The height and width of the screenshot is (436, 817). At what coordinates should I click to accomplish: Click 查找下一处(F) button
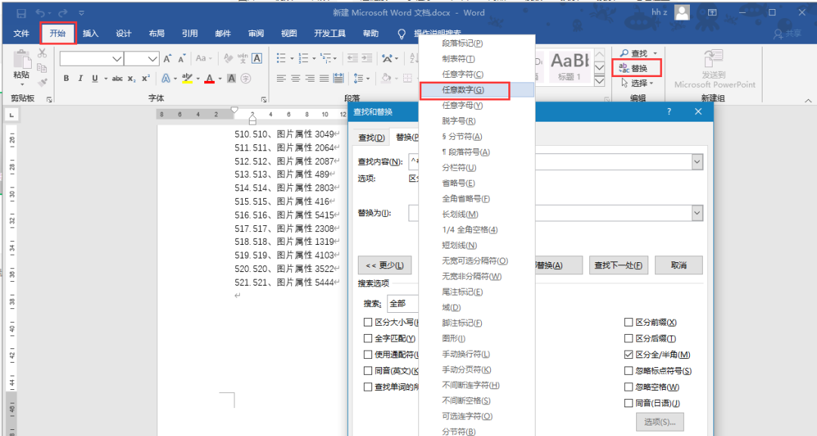point(619,265)
